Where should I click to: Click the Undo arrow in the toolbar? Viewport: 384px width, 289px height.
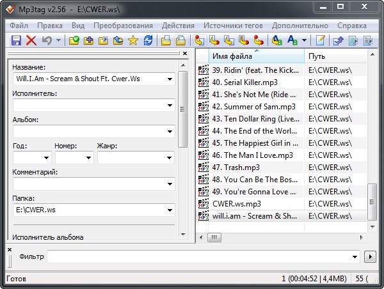click(46, 40)
